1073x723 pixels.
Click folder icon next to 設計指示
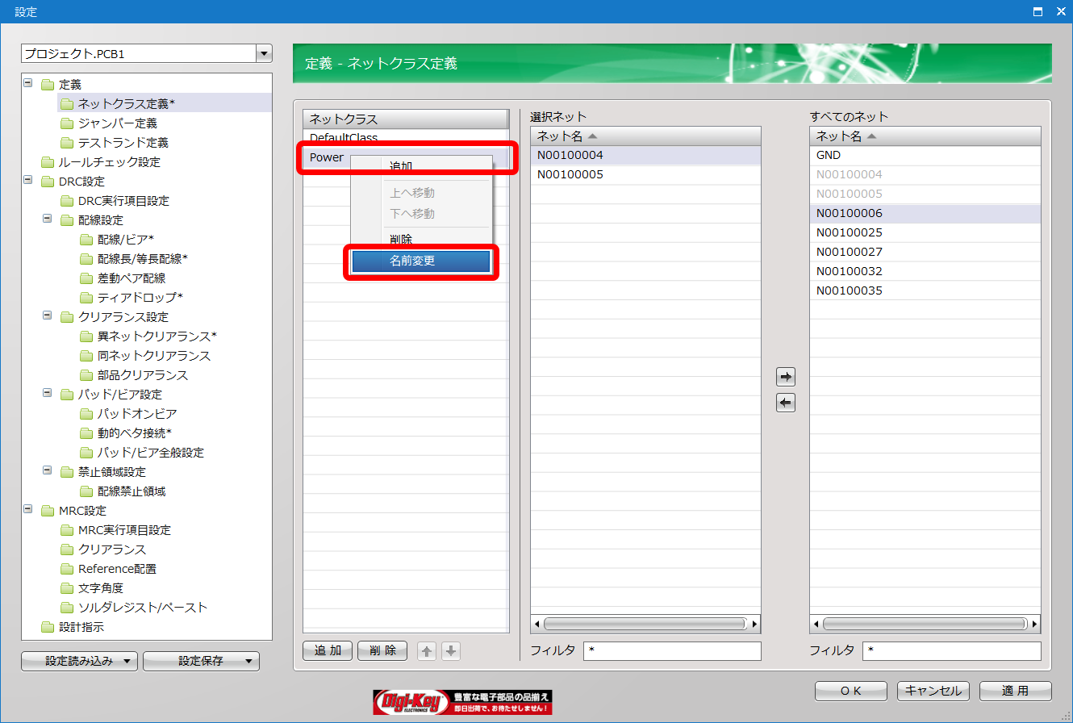click(x=47, y=627)
